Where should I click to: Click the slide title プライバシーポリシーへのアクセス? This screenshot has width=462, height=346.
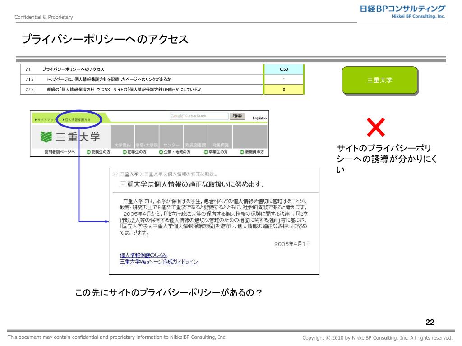(105, 39)
